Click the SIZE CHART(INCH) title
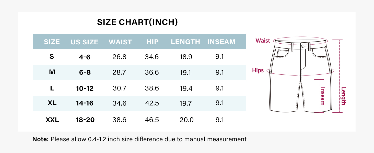Image resolution: width=374 pixels, height=153 pixels. pyautogui.click(x=137, y=22)
